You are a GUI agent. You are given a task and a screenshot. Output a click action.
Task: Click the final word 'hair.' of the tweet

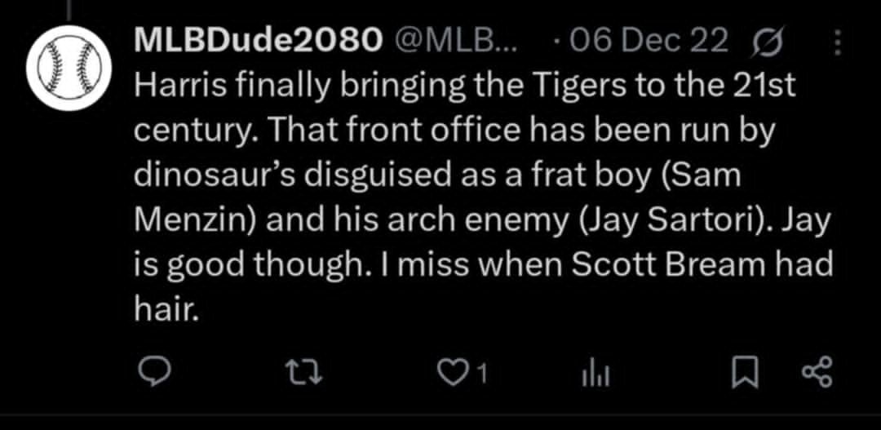click(167, 308)
